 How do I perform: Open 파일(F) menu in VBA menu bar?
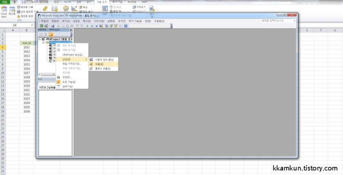(45, 21)
